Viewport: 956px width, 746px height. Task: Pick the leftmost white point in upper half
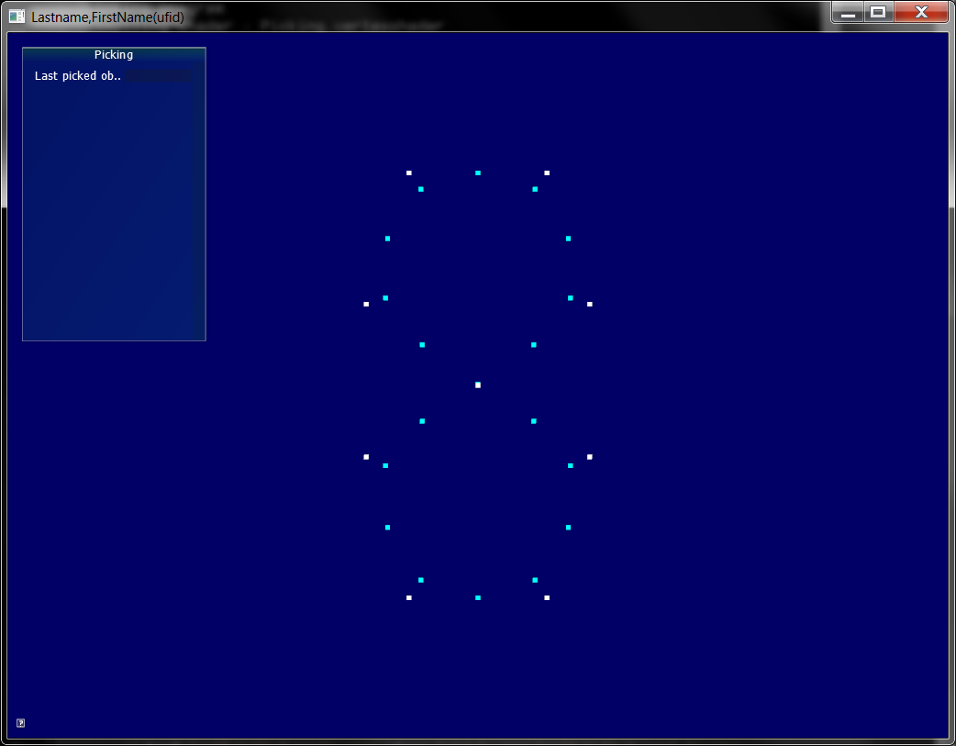pos(366,304)
